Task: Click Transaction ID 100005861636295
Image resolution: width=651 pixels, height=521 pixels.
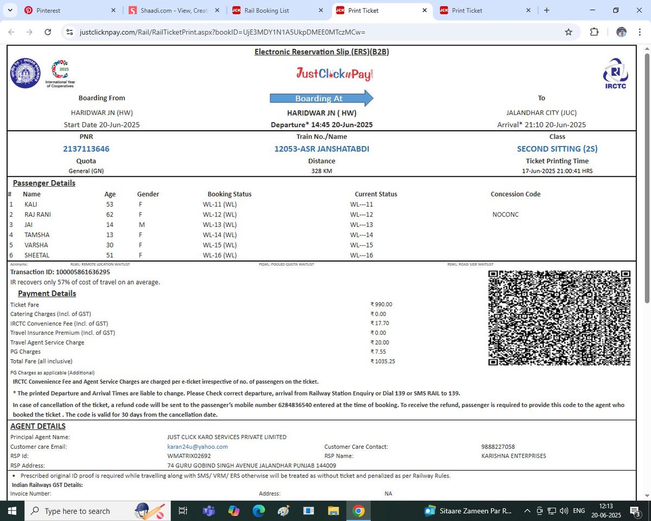Action: click(60, 272)
